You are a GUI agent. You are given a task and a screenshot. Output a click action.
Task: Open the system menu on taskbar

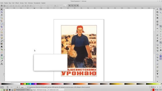coord(2,90)
